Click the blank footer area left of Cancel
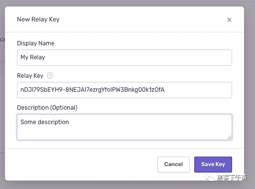 click(x=81, y=165)
